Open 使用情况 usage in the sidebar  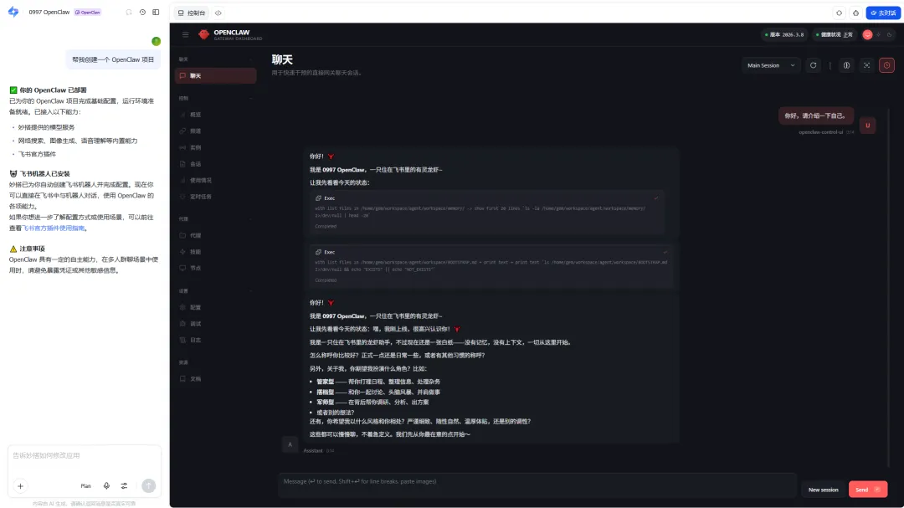coord(215,180)
